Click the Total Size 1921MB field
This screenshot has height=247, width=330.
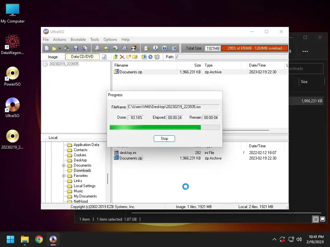213,49
